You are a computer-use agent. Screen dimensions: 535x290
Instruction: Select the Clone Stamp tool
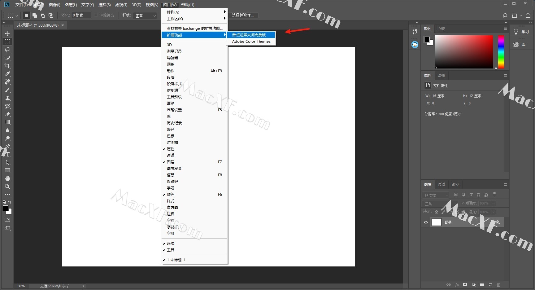pos(7,98)
